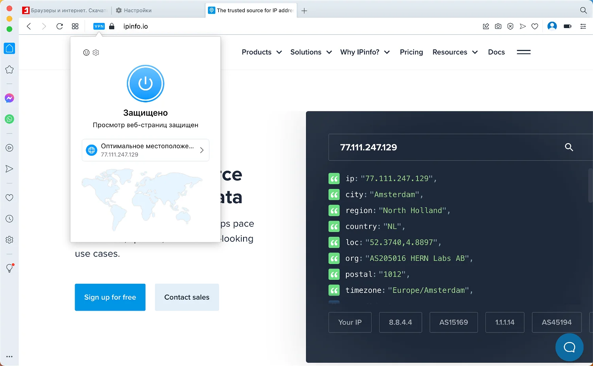Click the Sign up for free button
This screenshot has width=593, height=366.
pyautogui.click(x=110, y=297)
